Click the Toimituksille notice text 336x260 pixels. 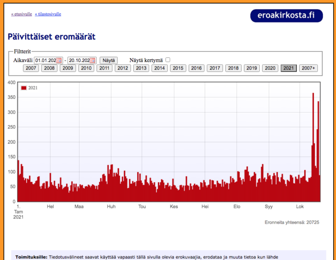tap(147, 257)
